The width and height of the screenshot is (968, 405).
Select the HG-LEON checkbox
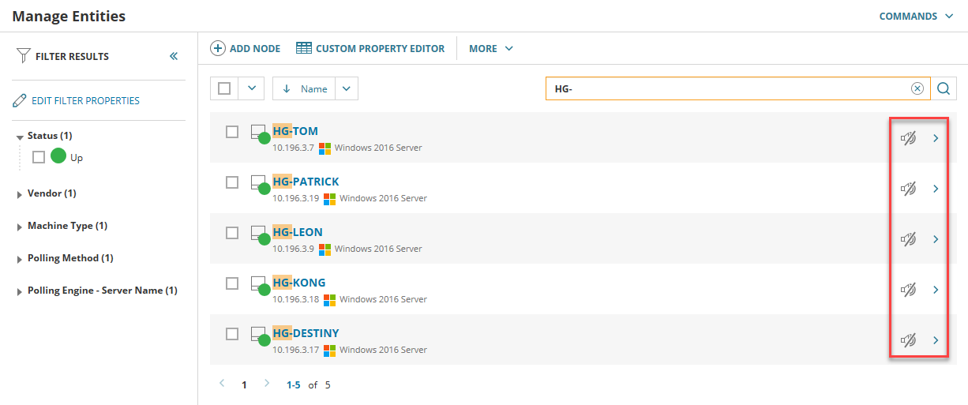[x=232, y=233]
